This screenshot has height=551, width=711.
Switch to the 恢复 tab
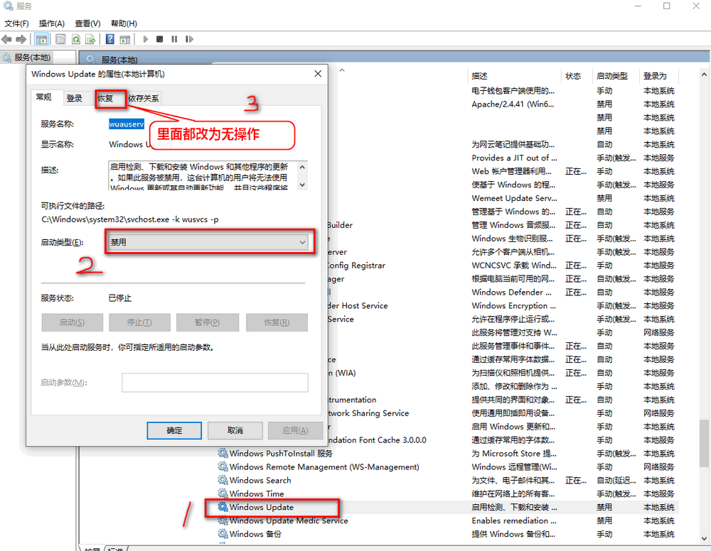pyautogui.click(x=106, y=98)
